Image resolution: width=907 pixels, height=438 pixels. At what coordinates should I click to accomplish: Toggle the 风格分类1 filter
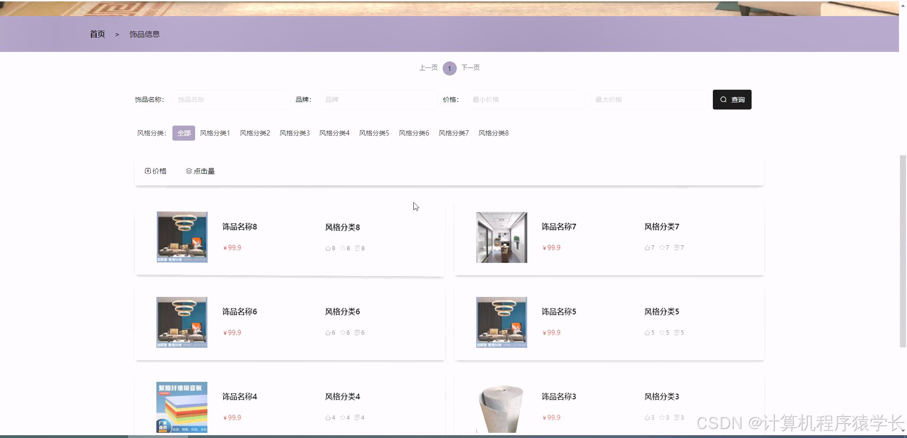tap(214, 133)
